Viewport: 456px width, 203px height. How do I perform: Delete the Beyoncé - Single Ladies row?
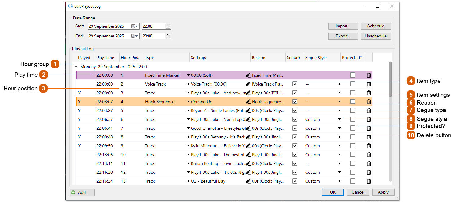click(368, 110)
